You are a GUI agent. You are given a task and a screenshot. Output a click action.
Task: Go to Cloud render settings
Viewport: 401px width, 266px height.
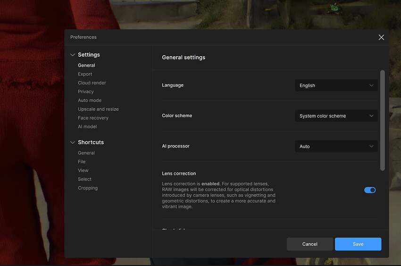[x=92, y=83]
